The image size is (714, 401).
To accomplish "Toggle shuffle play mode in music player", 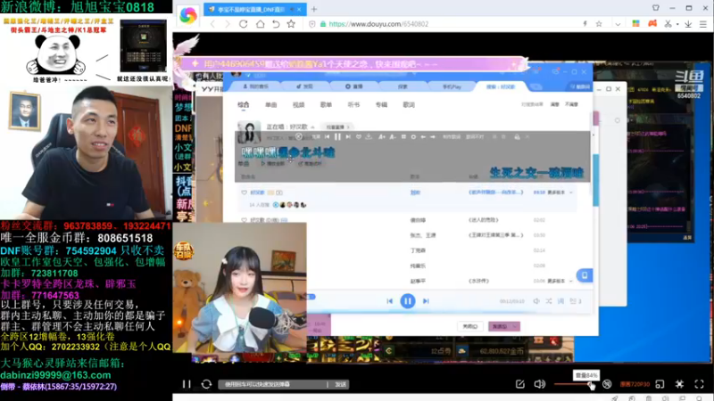I will [549, 301].
